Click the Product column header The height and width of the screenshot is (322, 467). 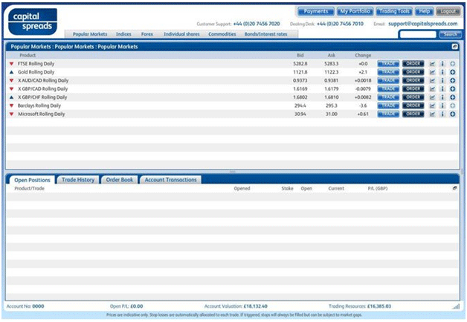pos(28,56)
